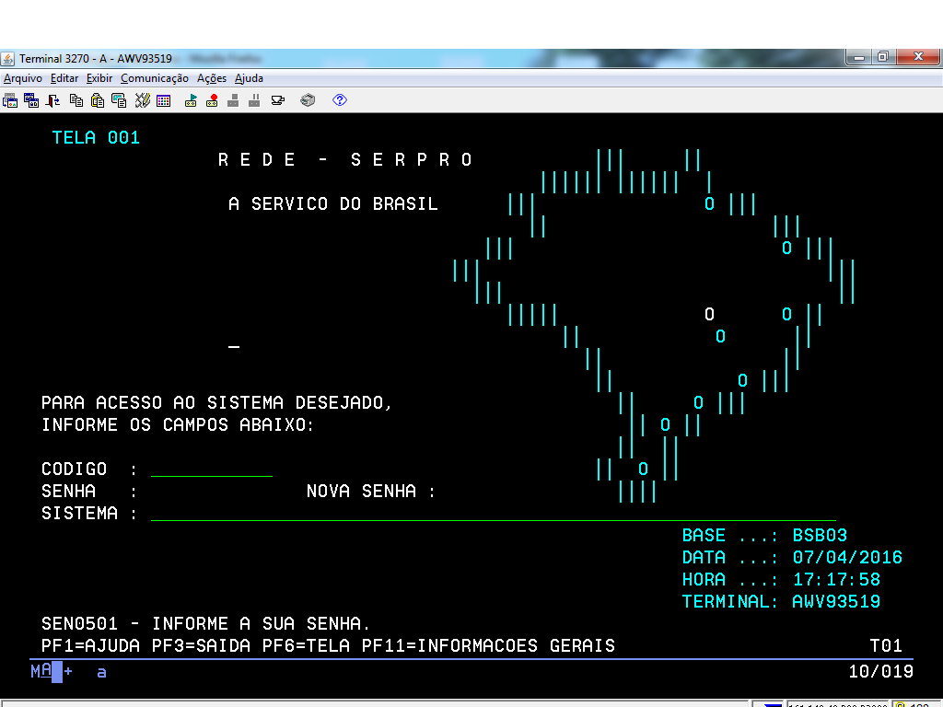The image size is (943, 707).
Task: Click the time '17:17:58'
Action: coord(836,580)
